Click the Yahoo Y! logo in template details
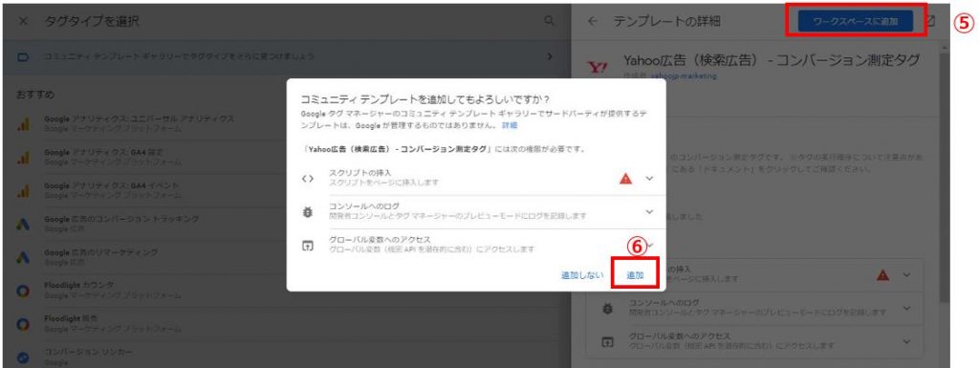This screenshot has height=368, width=979. [598, 67]
